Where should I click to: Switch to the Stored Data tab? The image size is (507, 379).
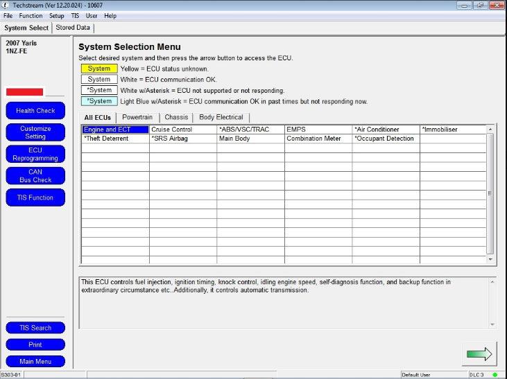73,28
